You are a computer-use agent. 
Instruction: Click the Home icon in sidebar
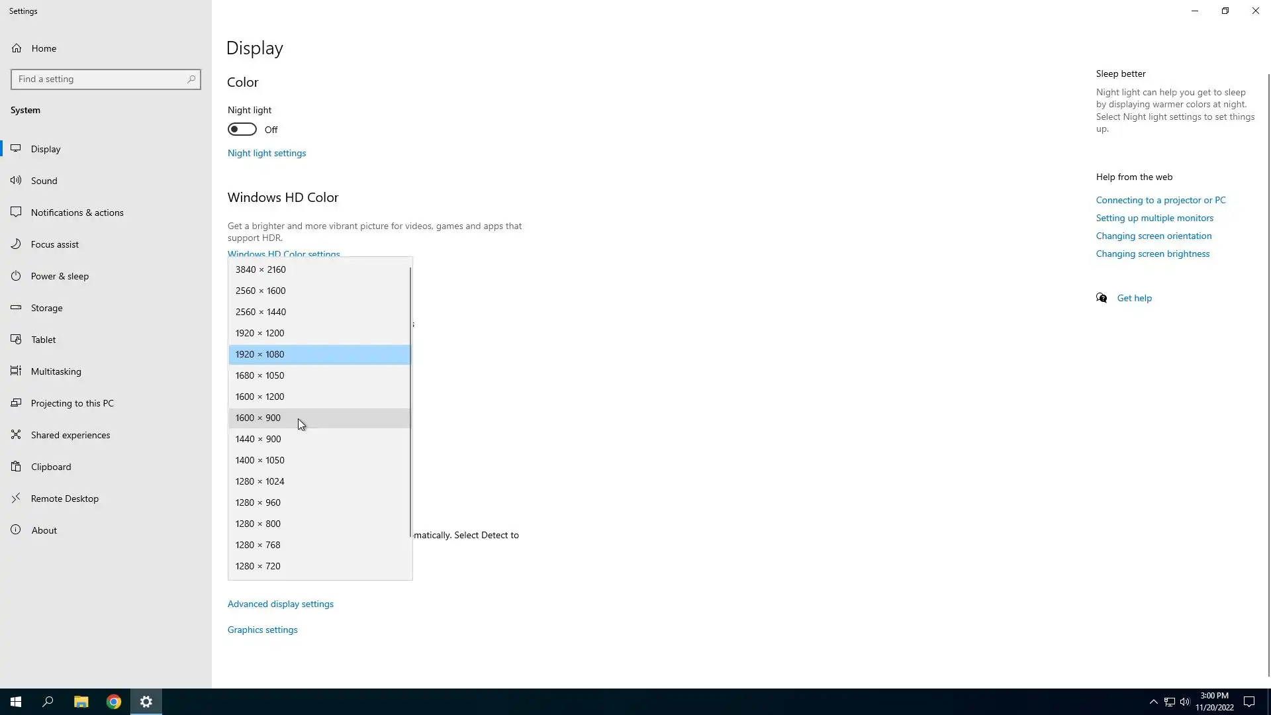point(17,48)
